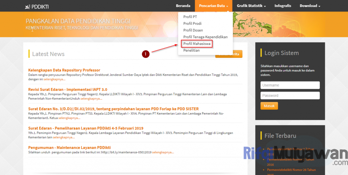Click the Masuk login button
Screen dimensions: 348x175
pyautogui.click(x=269, y=106)
